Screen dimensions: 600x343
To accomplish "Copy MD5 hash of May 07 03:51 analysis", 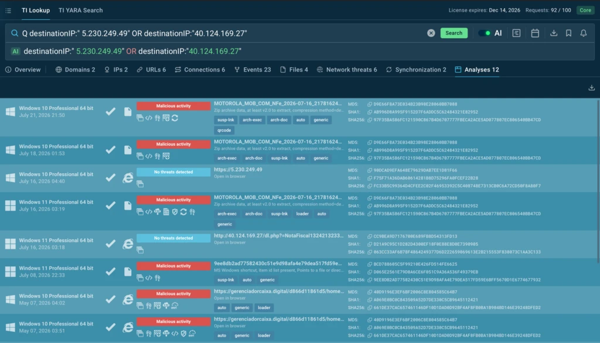I will pos(370,320).
